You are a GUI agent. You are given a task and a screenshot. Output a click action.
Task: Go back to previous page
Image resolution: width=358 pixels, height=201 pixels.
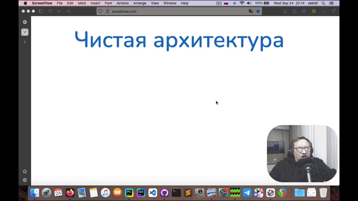59,11
